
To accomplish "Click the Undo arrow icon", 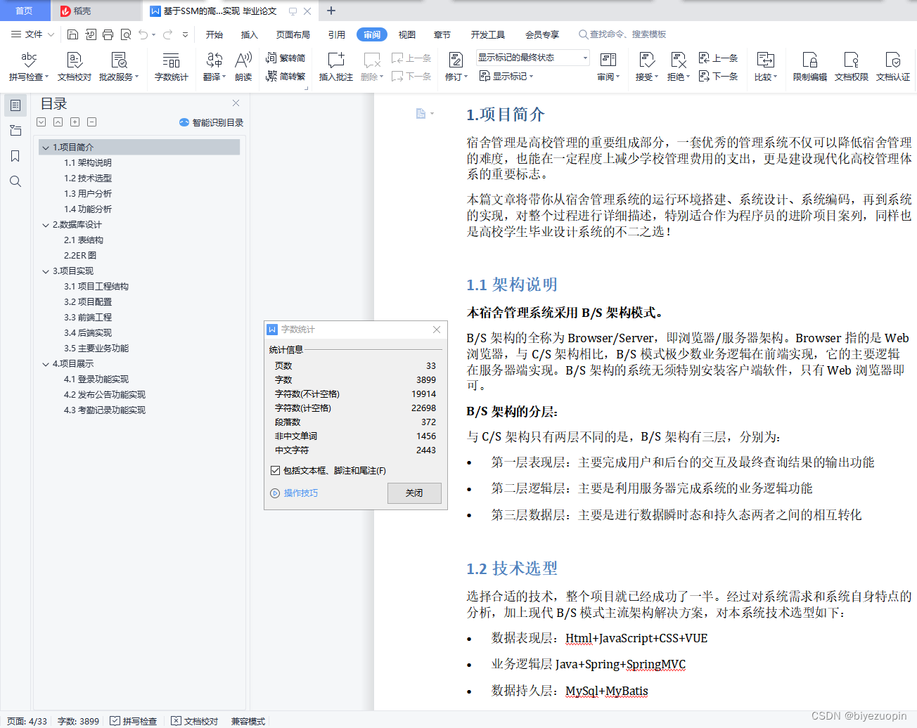I will click(x=143, y=34).
